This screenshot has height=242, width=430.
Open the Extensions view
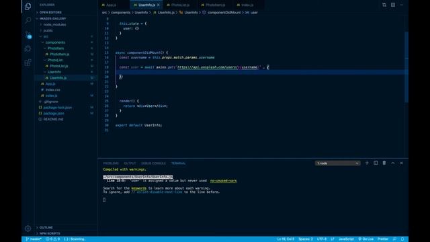click(28, 63)
